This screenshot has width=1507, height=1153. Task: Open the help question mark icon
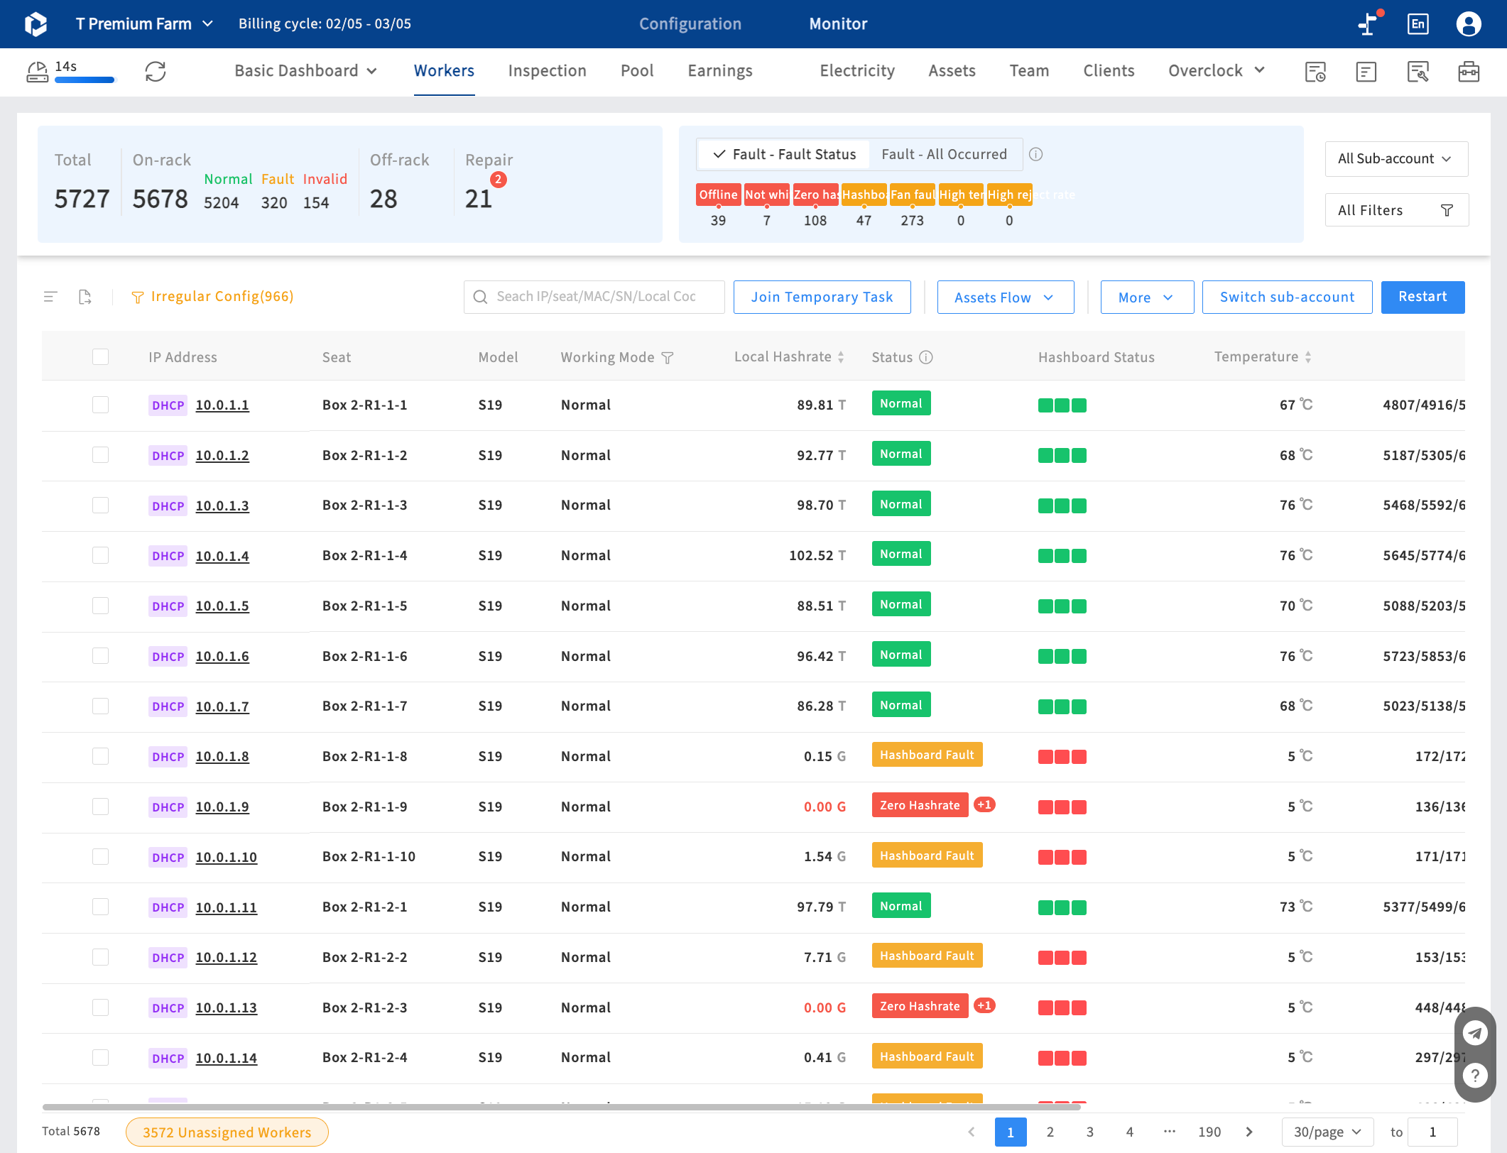tap(1475, 1076)
